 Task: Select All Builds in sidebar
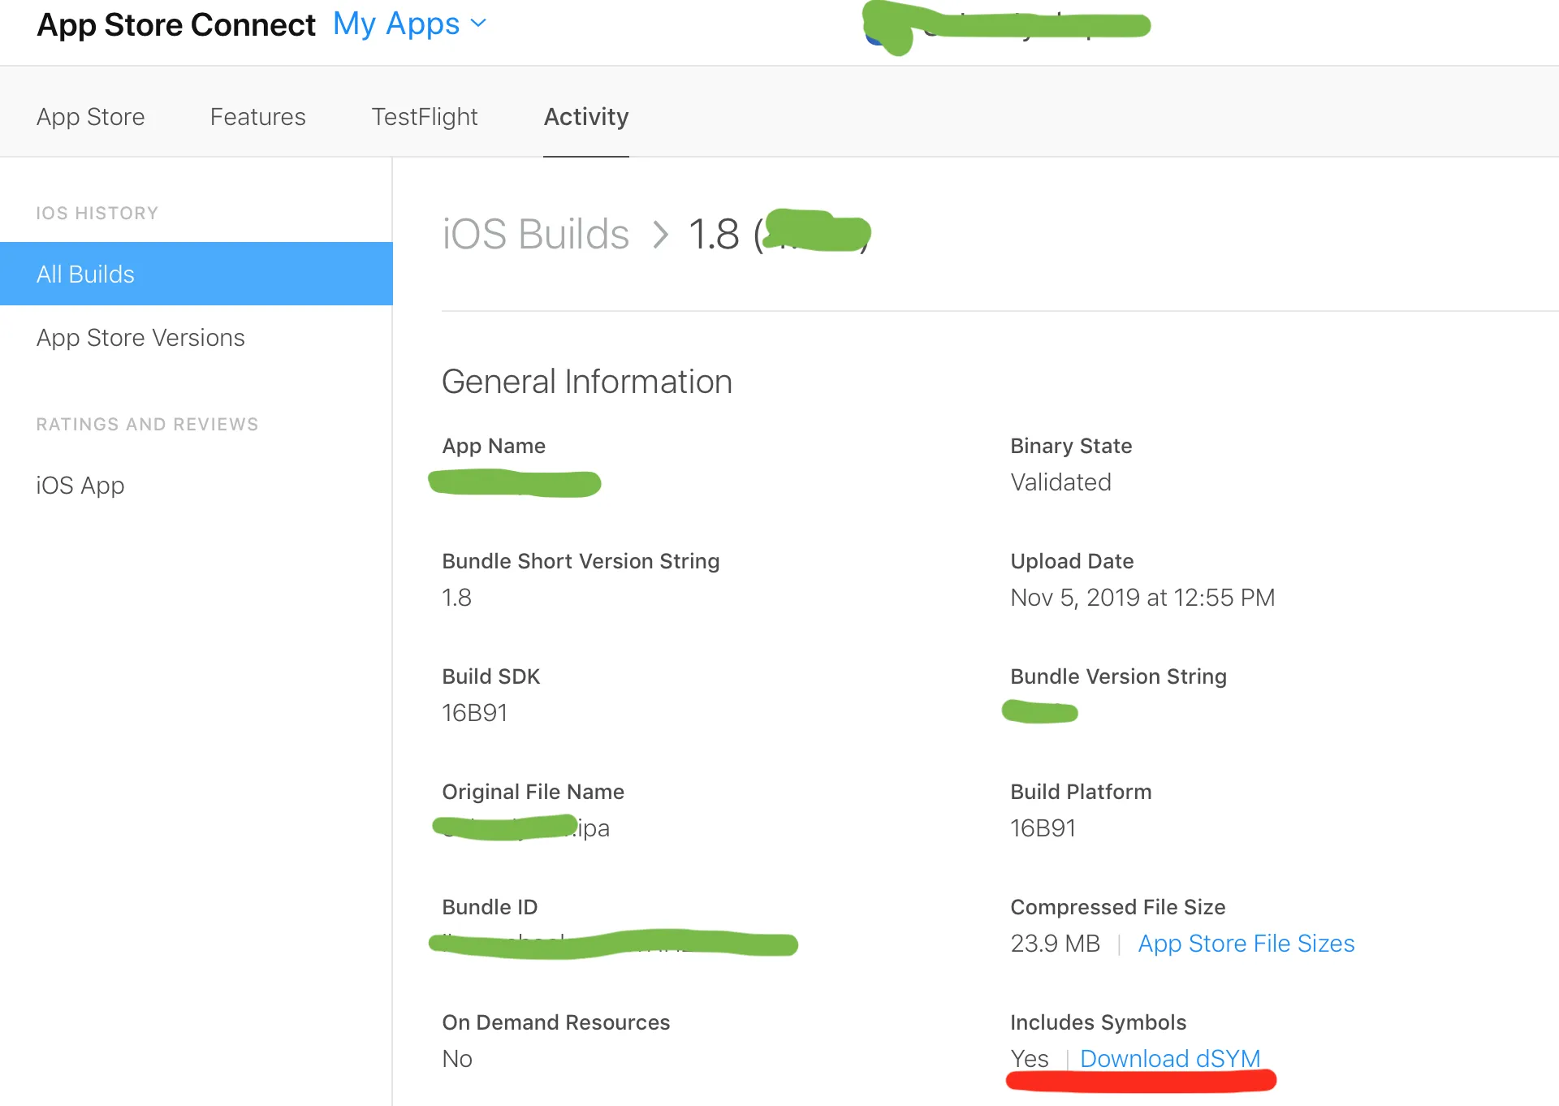coord(85,274)
